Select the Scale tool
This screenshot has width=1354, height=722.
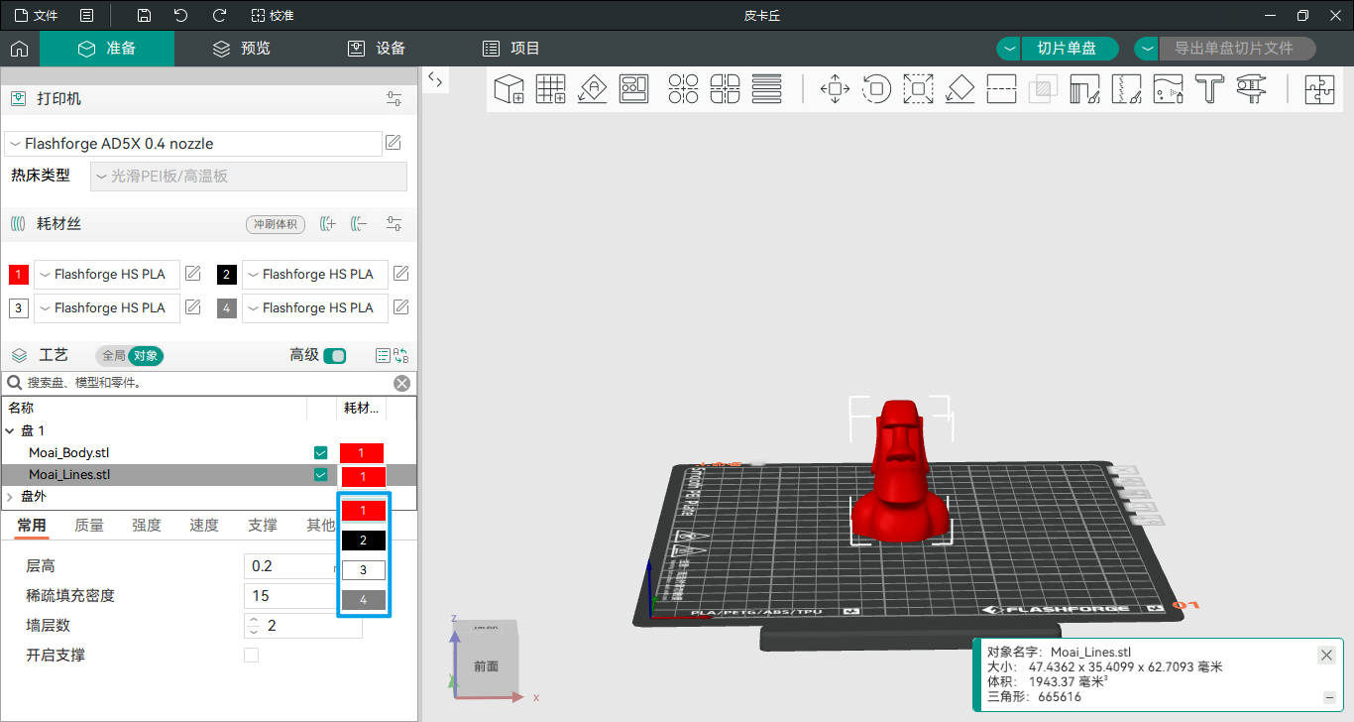click(918, 88)
